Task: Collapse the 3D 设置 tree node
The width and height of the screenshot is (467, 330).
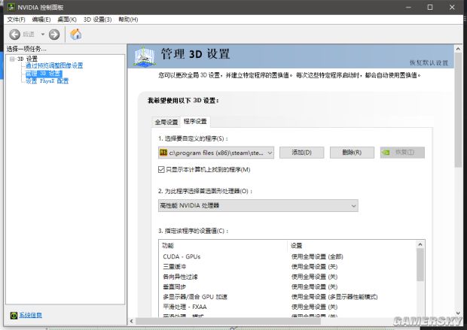Action: [x=12, y=59]
